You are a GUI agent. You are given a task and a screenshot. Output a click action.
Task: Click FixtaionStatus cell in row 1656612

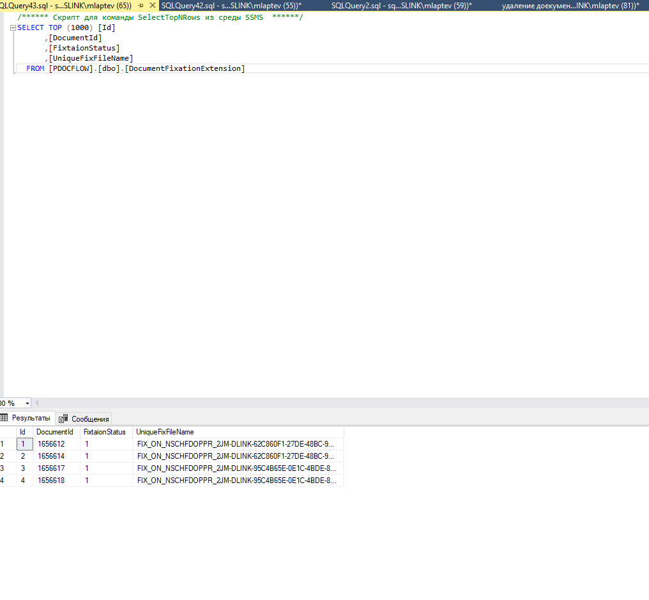point(106,444)
